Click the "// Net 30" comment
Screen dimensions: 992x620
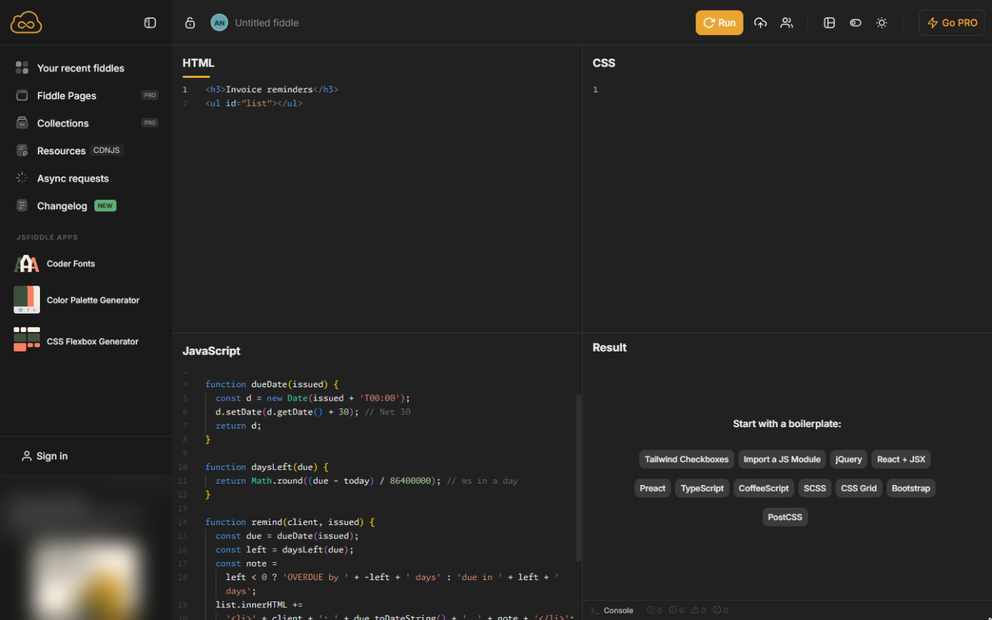tap(387, 412)
